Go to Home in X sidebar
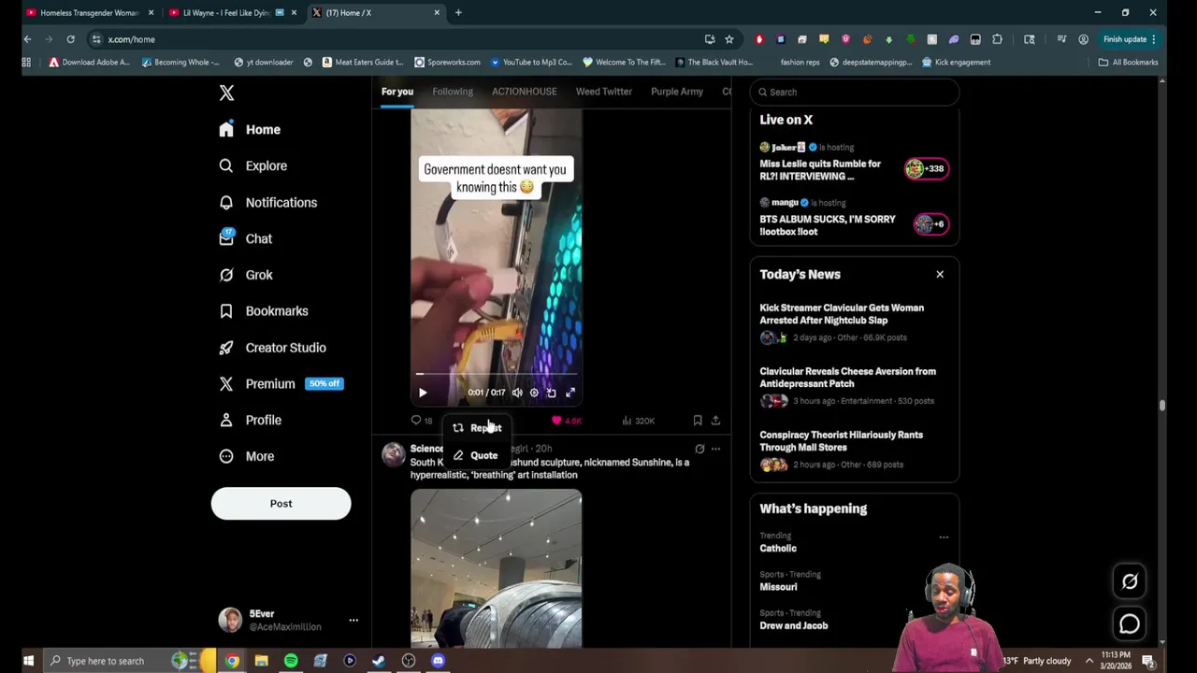This screenshot has height=673, width=1197. 250,130
